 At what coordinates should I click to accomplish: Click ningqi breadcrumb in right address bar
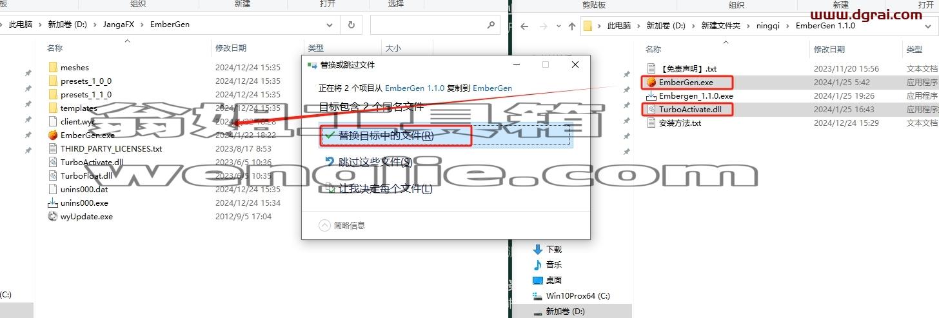coord(769,26)
